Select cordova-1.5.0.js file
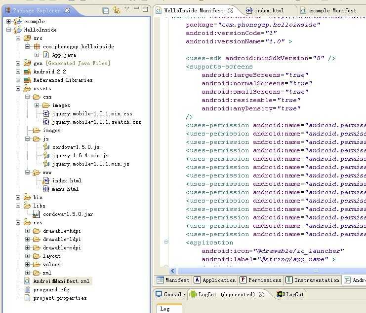 click(x=76, y=147)
